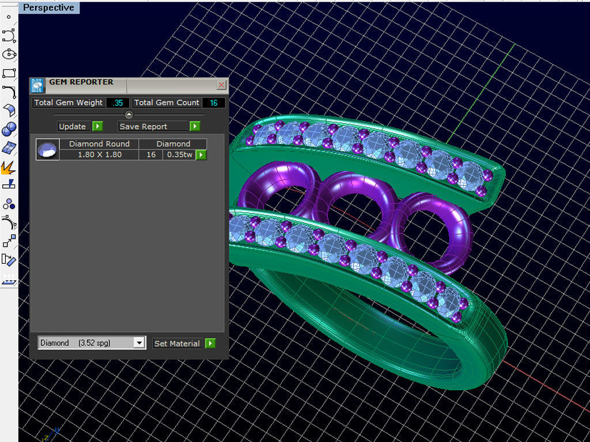
Task: Click the gem quantity cell 16
Action: tap(151, 154)
